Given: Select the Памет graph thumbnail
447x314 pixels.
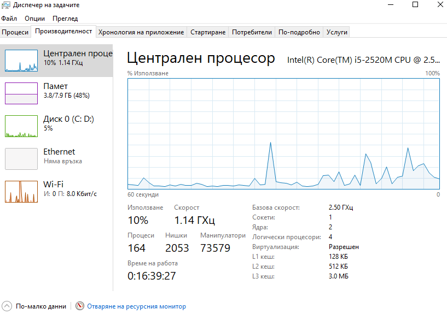Looking at the screenshot, I should click(21, 93).
